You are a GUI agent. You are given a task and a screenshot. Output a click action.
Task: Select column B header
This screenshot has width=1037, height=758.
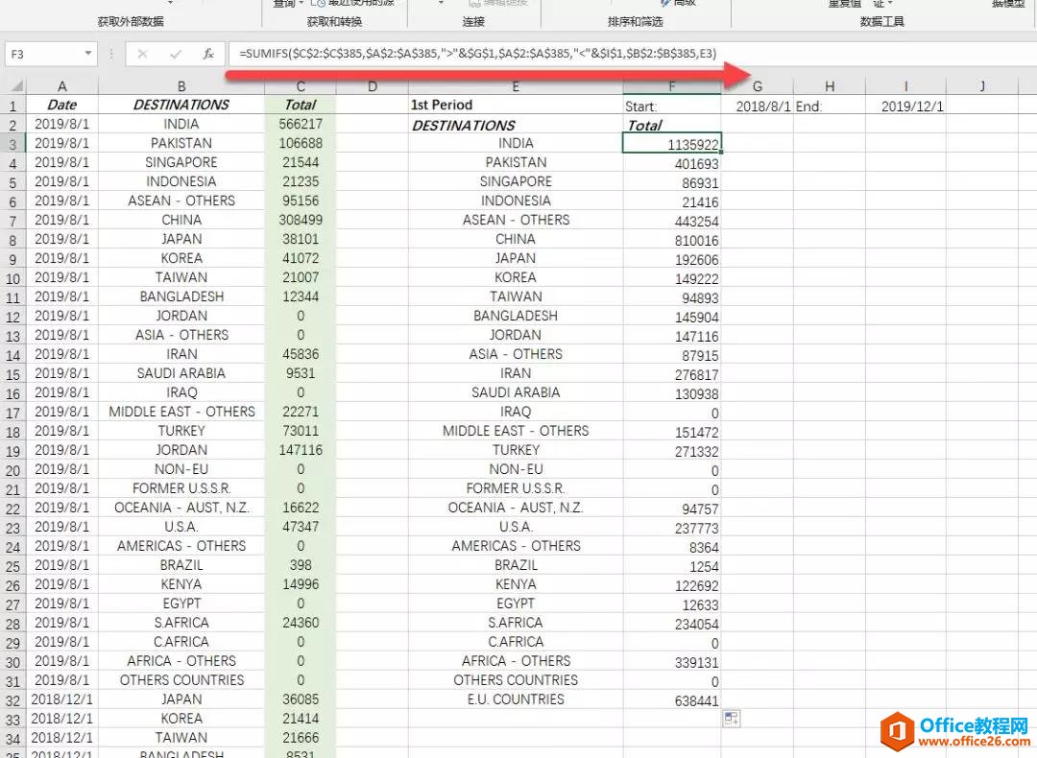point(181,86)
